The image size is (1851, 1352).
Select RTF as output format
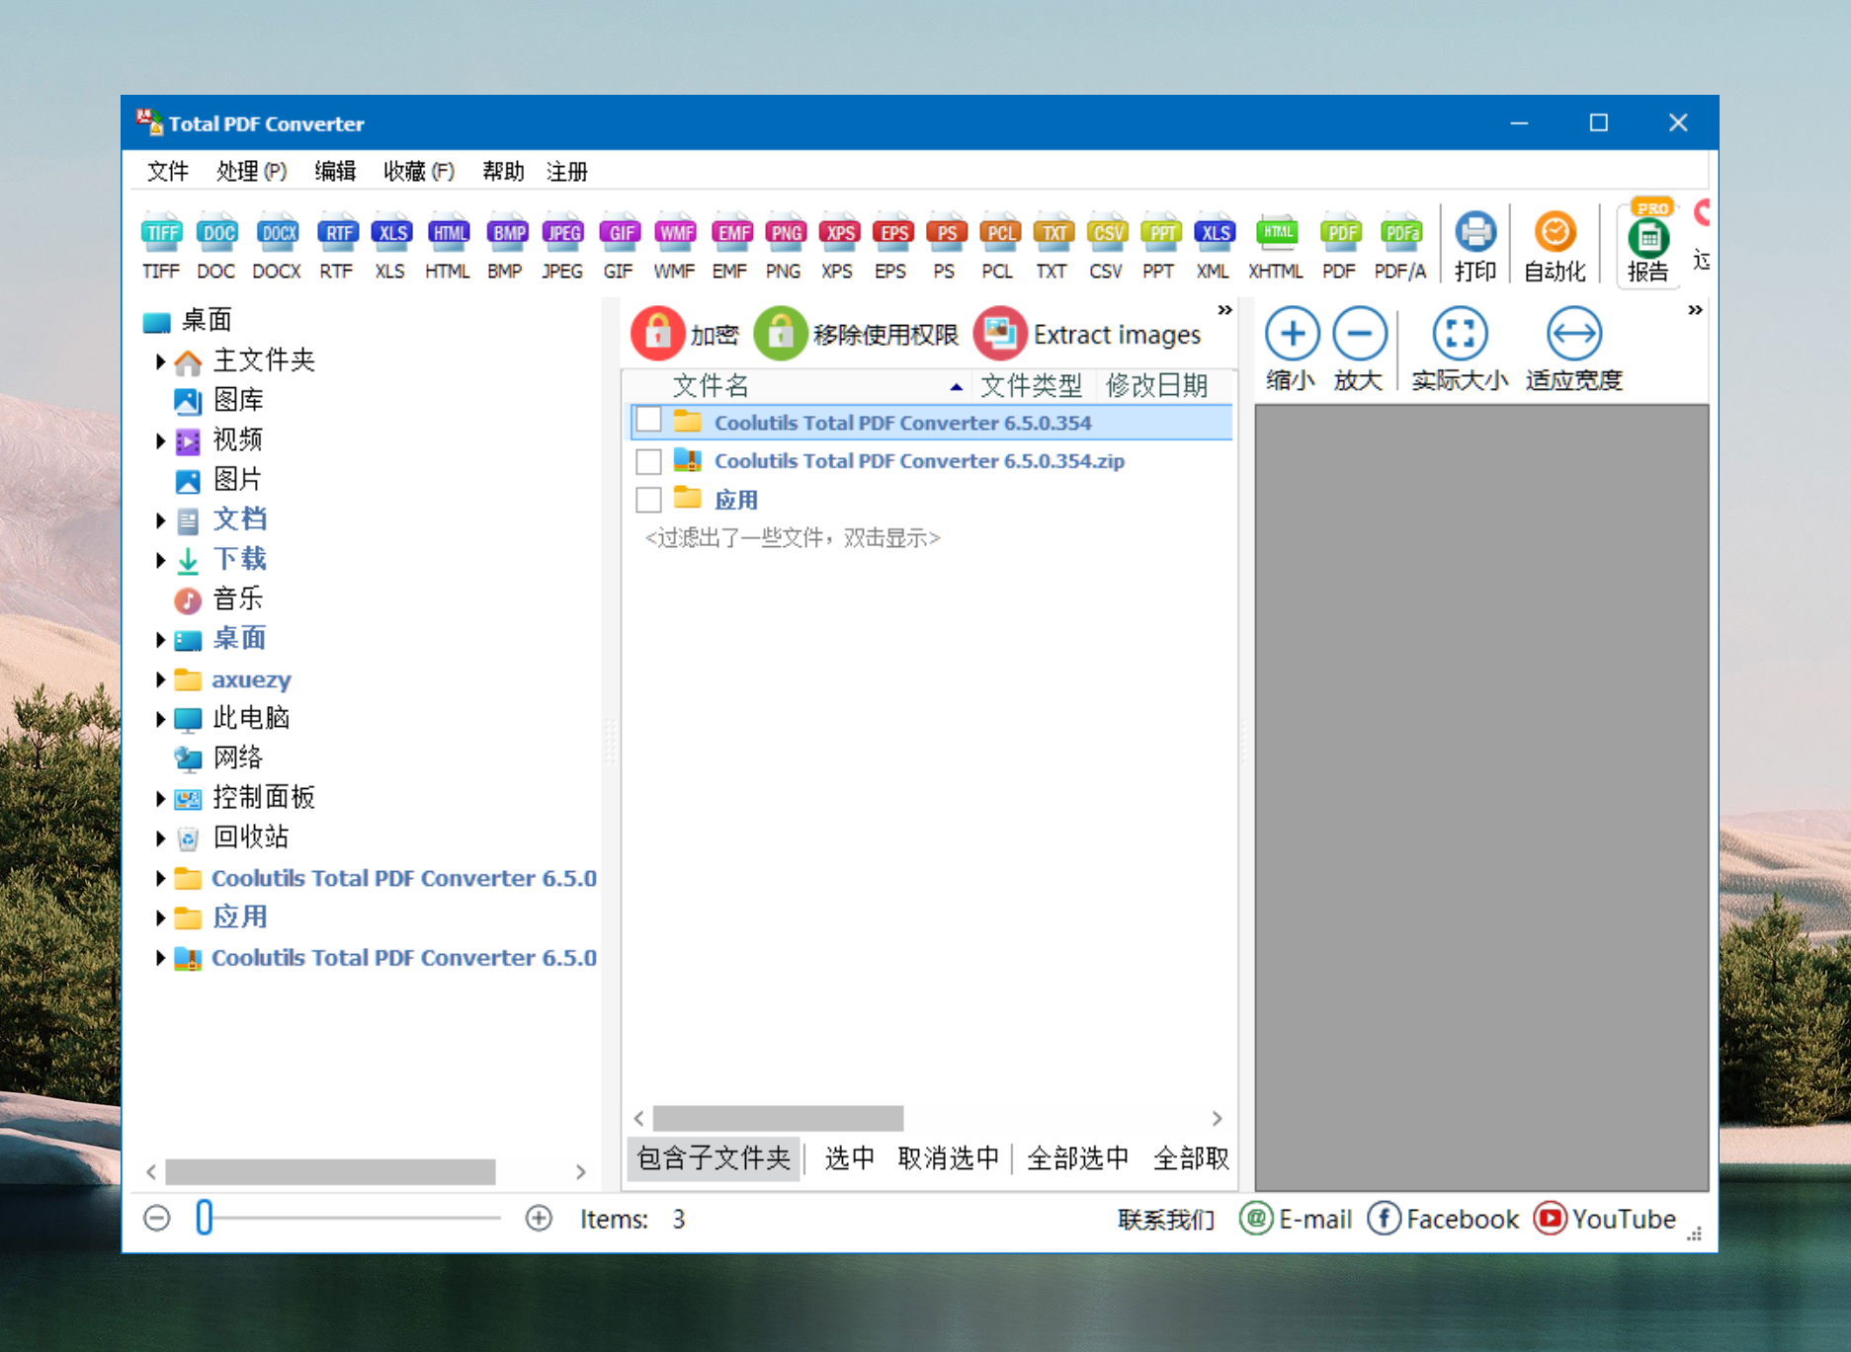coord(337,245)
